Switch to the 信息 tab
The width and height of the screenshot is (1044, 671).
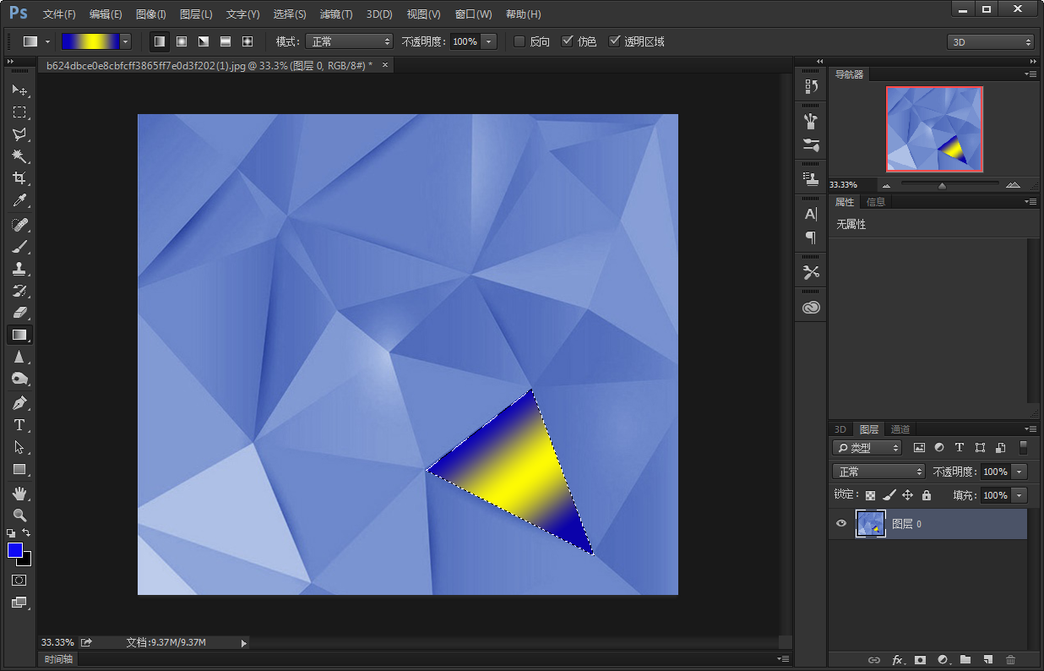click(x=876, y=201)
